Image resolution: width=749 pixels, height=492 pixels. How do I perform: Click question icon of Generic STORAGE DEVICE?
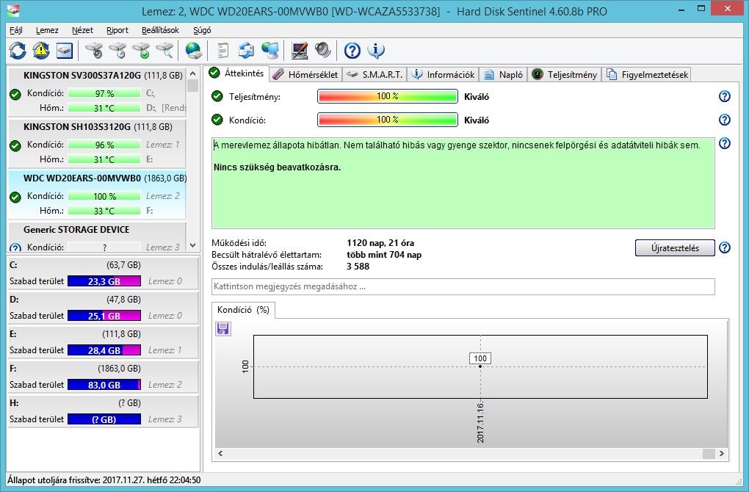click(x=15, y=247)
